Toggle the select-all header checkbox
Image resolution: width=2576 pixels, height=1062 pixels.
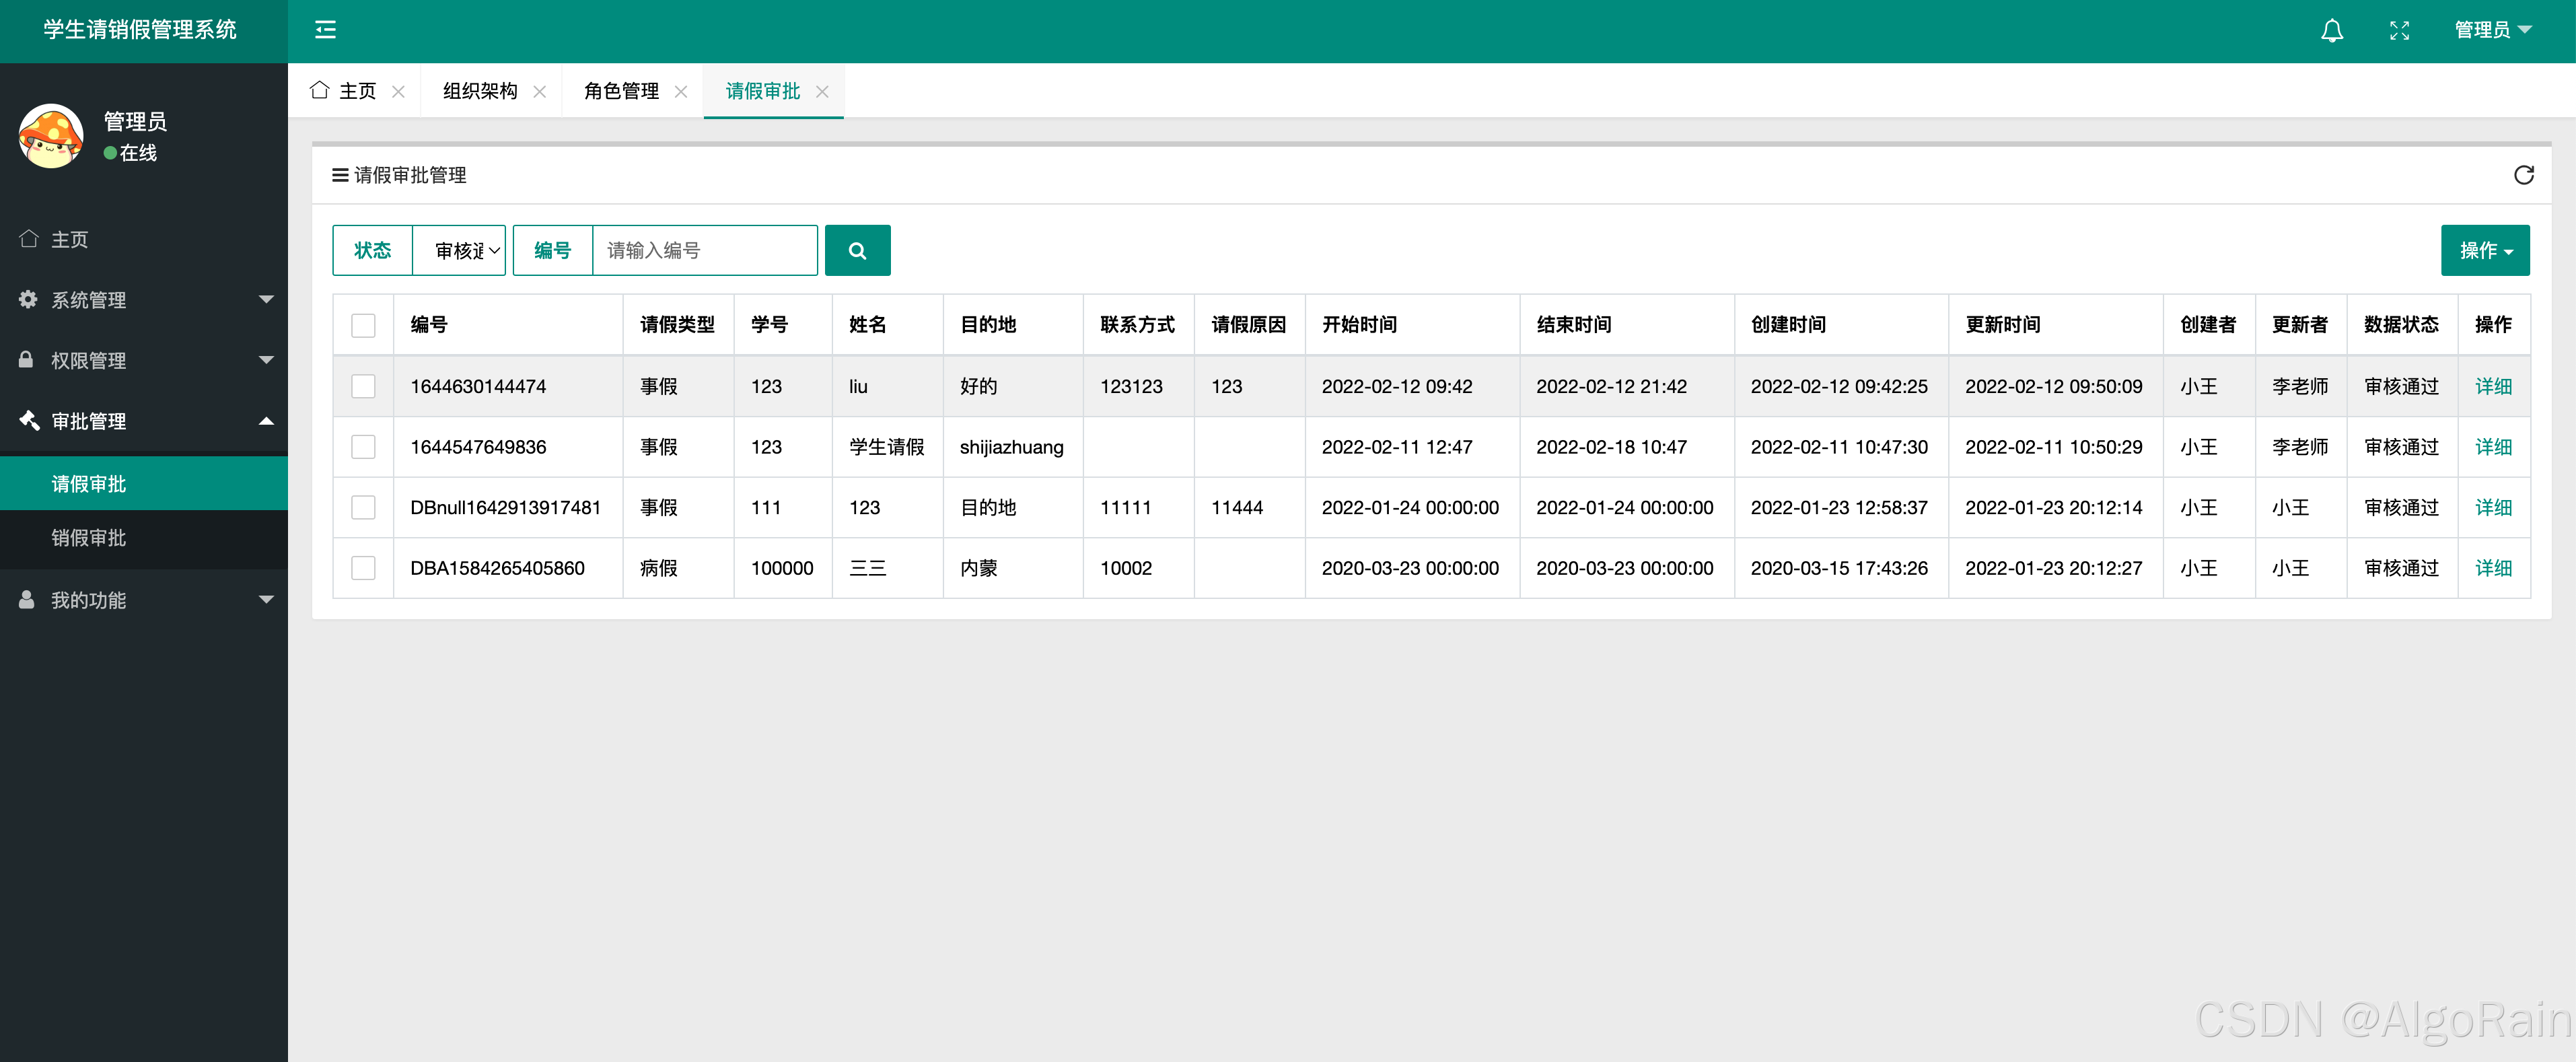[363, 325]
